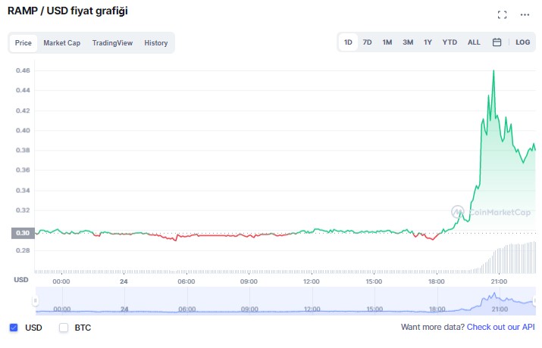Click the mini overview chart peak at 21:00
The height and width of the screenshot is (348, 542).
[494, 294]
